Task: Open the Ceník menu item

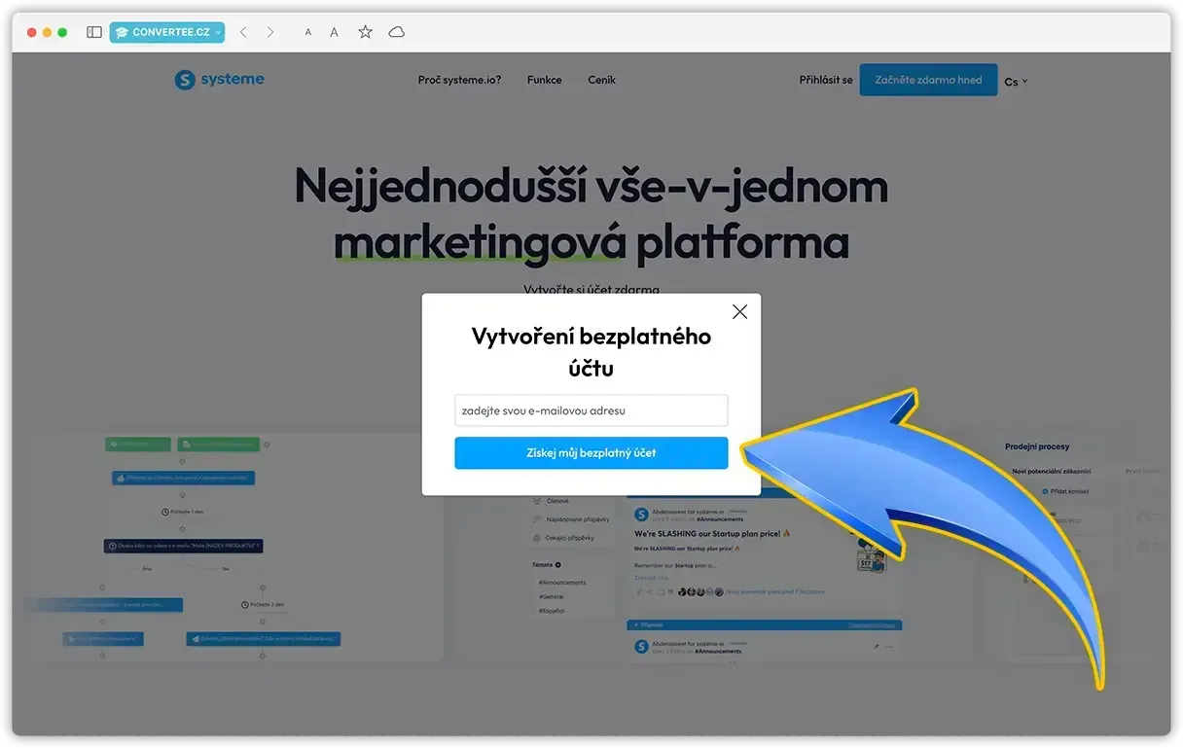Action: tap(601, 80)
